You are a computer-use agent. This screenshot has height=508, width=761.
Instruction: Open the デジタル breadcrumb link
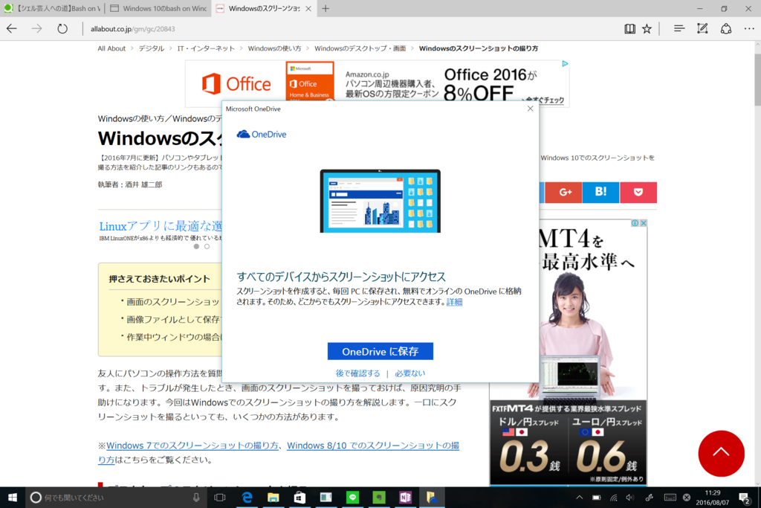[x=151, y=48]
